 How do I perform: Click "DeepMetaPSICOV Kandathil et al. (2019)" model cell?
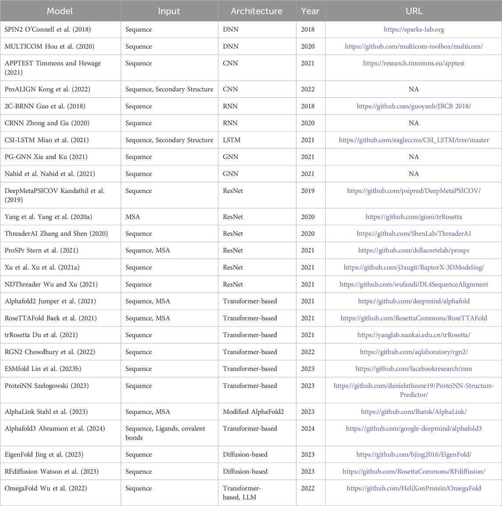tap(61, 195)
